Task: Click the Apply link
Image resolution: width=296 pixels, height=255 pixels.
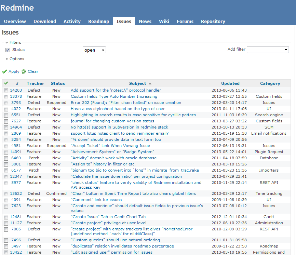Action: point(14,71)
